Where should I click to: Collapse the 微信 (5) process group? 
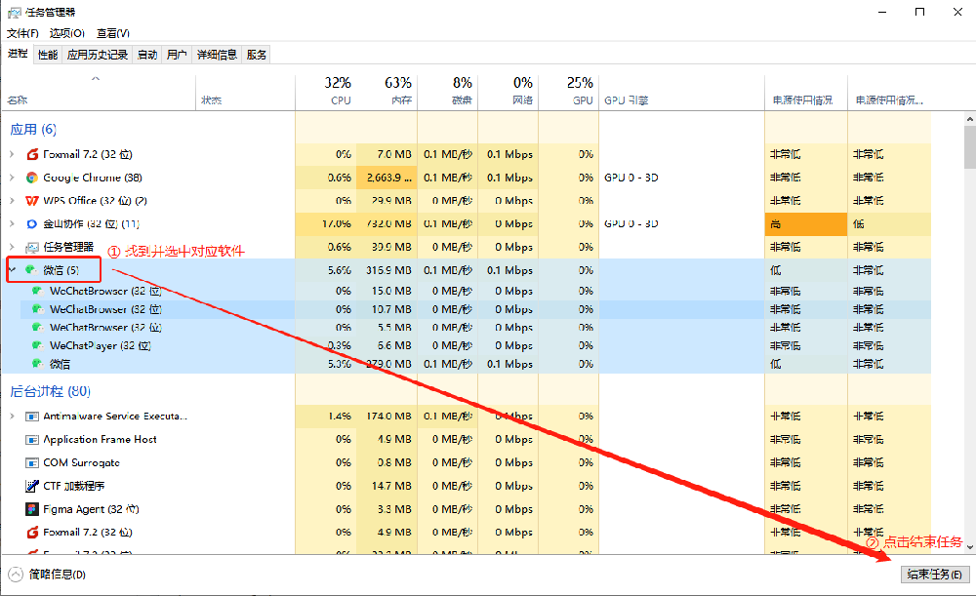click(12, 270)
